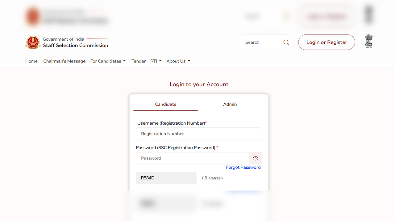
Task: Click the R584D captcha code box
Action: 166,178
